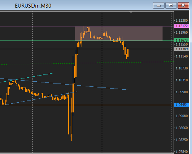Click the green 1.11673 price label
The width and height of the screenshot is (192, 154).
pyautogui.click(x=182, y=40)
